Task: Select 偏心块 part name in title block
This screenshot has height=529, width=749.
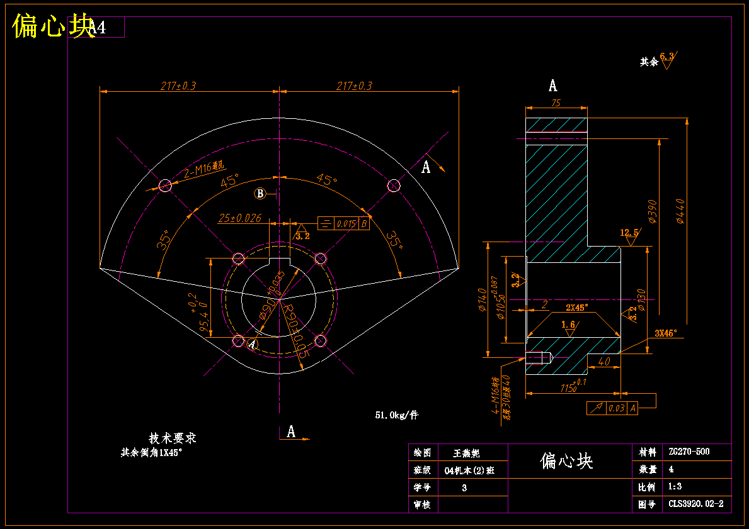Action: click(x=566, y=461)
